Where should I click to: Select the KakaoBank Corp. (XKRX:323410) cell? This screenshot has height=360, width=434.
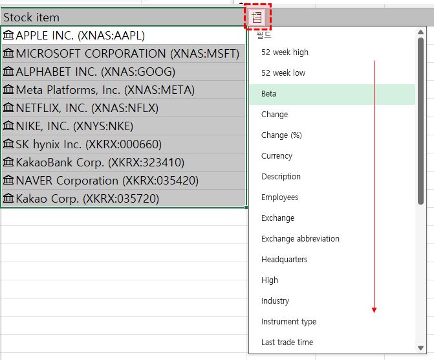124,162
